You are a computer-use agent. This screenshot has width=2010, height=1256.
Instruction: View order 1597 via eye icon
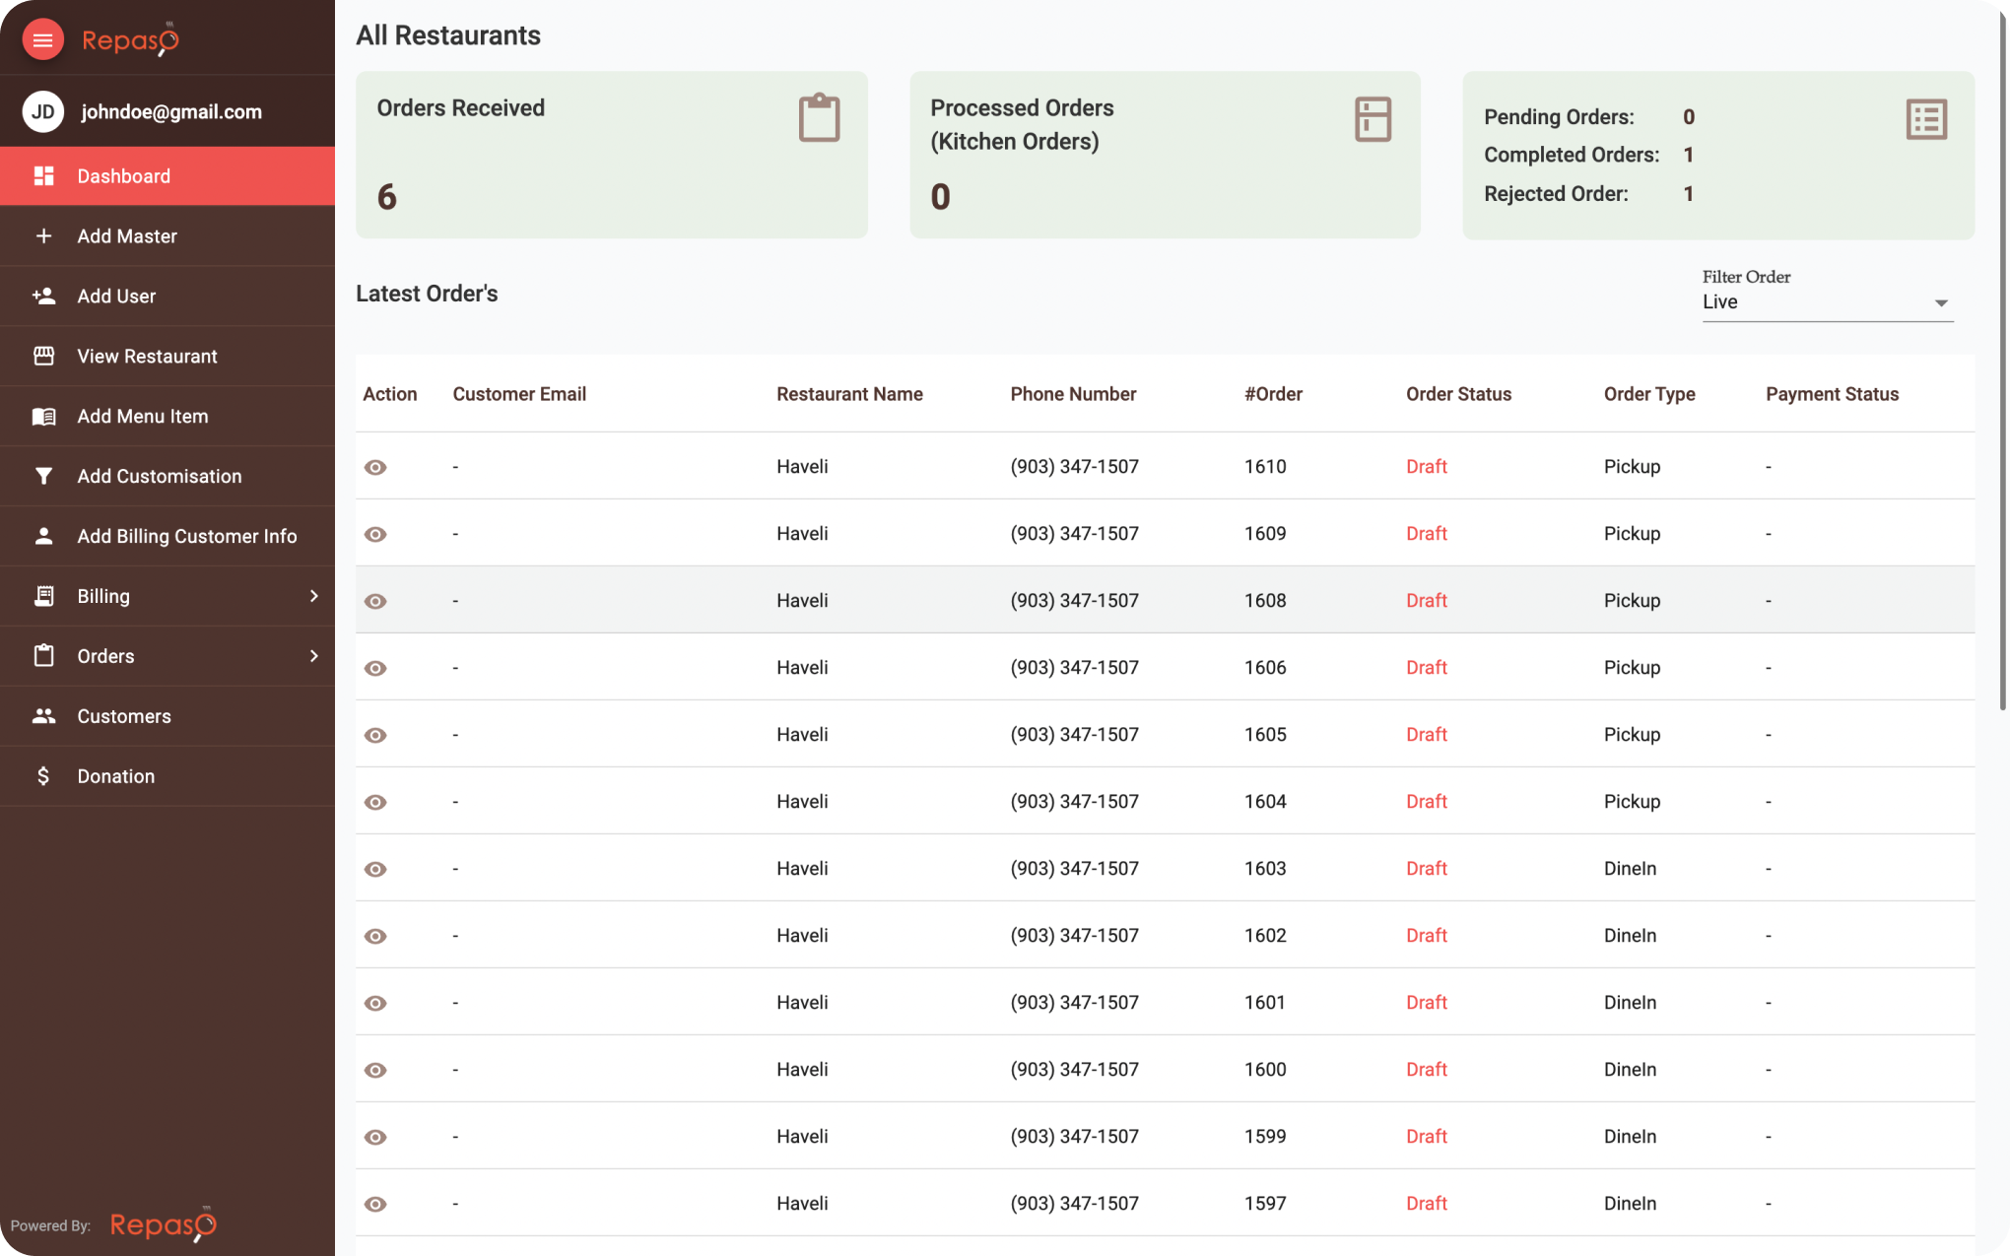(x=375, y=1204)
